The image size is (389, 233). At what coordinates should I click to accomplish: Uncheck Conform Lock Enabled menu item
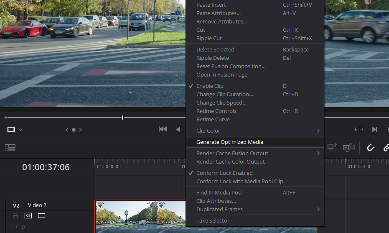pos(224,173)
